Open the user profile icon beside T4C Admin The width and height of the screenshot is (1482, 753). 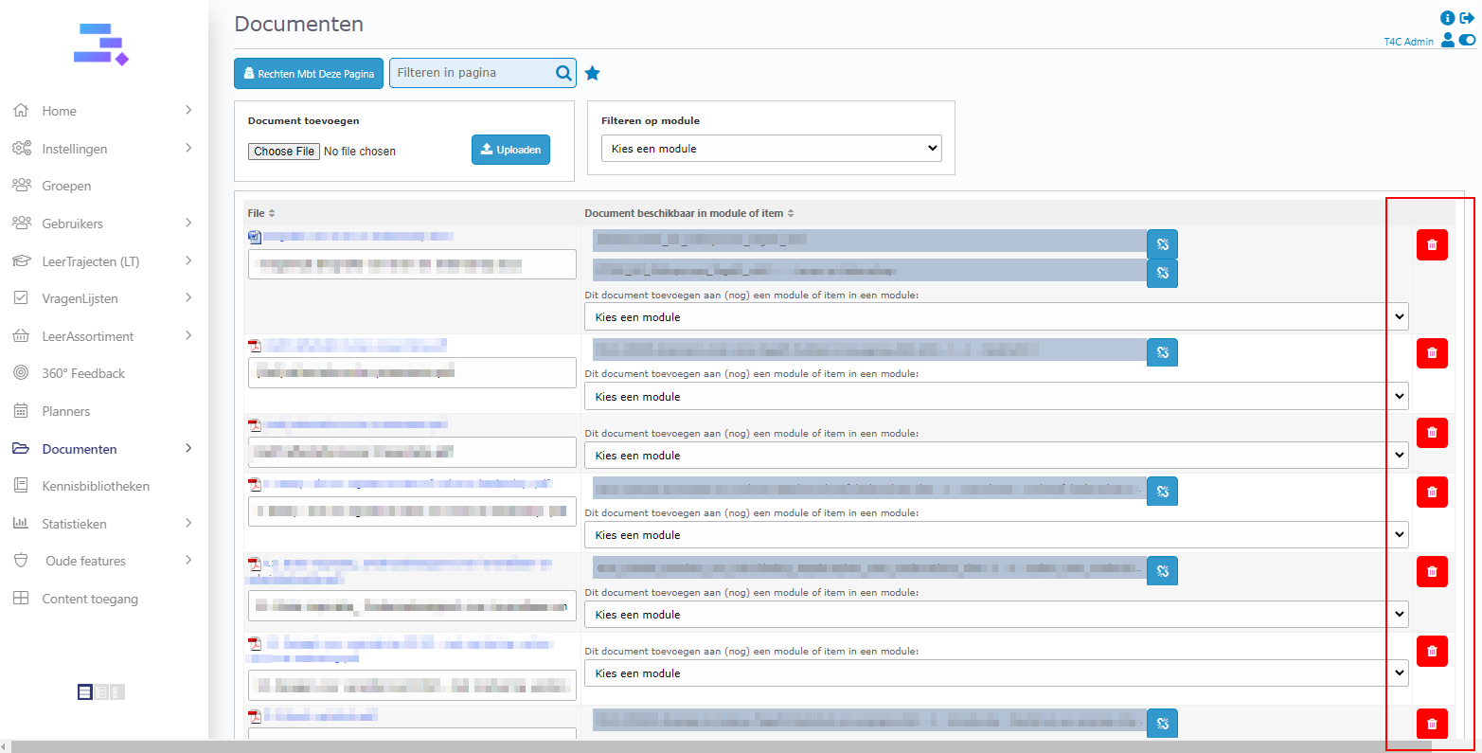point(1447,40)
